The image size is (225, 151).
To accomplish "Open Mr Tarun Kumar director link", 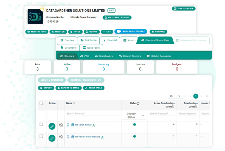I will [x=83, y=125].
